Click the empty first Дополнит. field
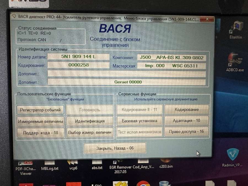248x186 pixels. tap(127, 74)
